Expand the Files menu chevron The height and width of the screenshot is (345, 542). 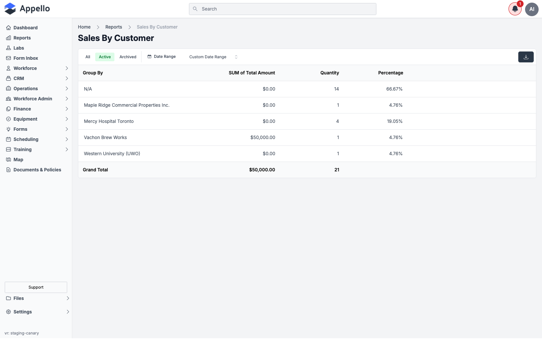tap(68, 298)
